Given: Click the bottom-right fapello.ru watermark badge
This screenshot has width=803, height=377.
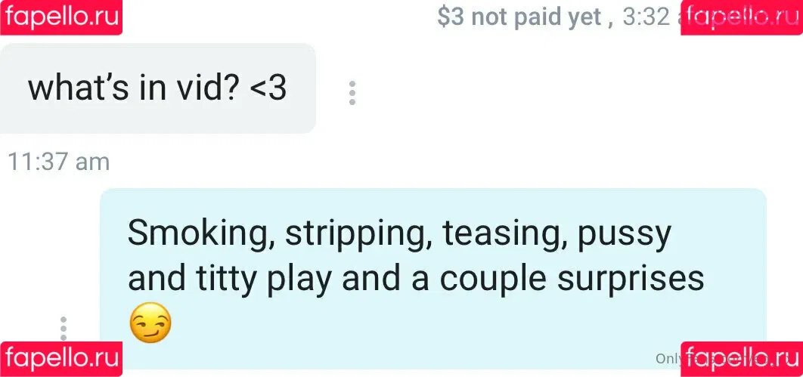Looking at the screenshot, I should tap(742, 359).
